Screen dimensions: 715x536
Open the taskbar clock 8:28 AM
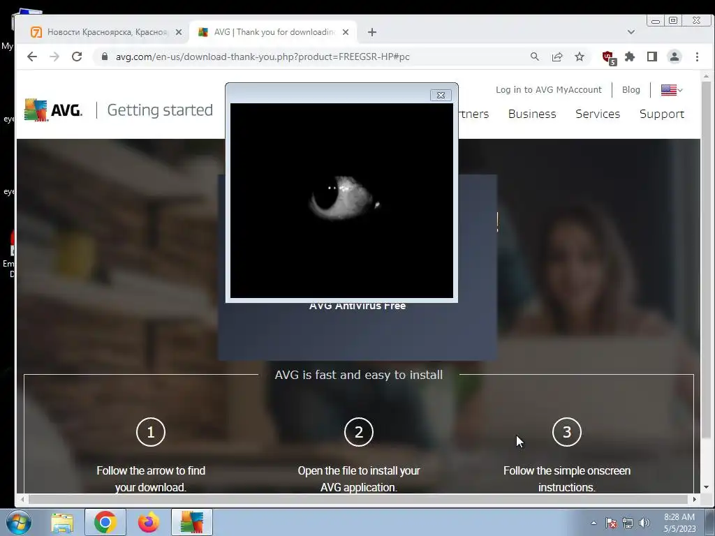(x=679, y=523)
